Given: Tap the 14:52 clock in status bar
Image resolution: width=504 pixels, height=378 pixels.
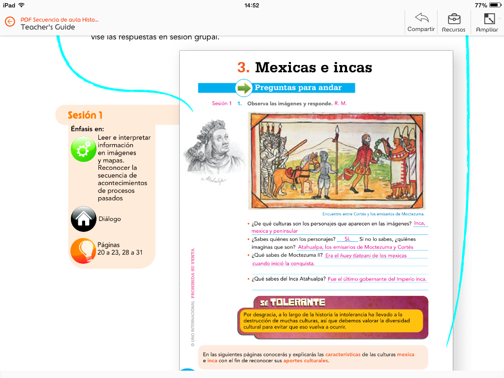Looking at the screenshot, I should coord(252,5).
